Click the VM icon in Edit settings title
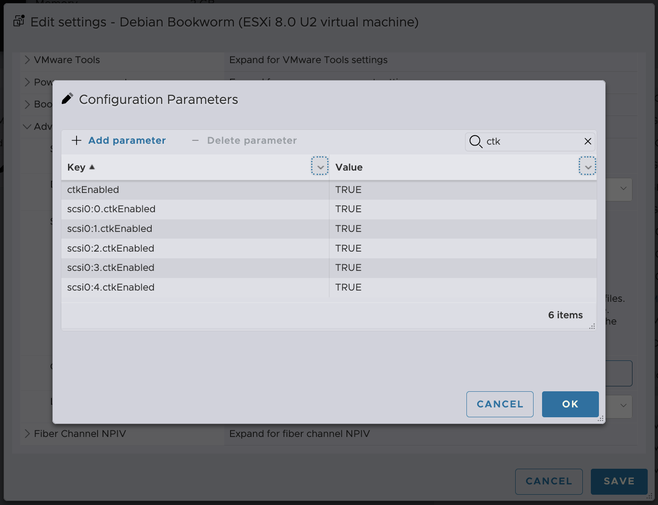 point(19,21)
